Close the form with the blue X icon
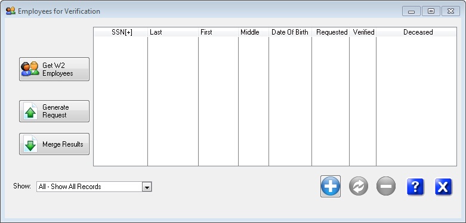 [443, 187]
